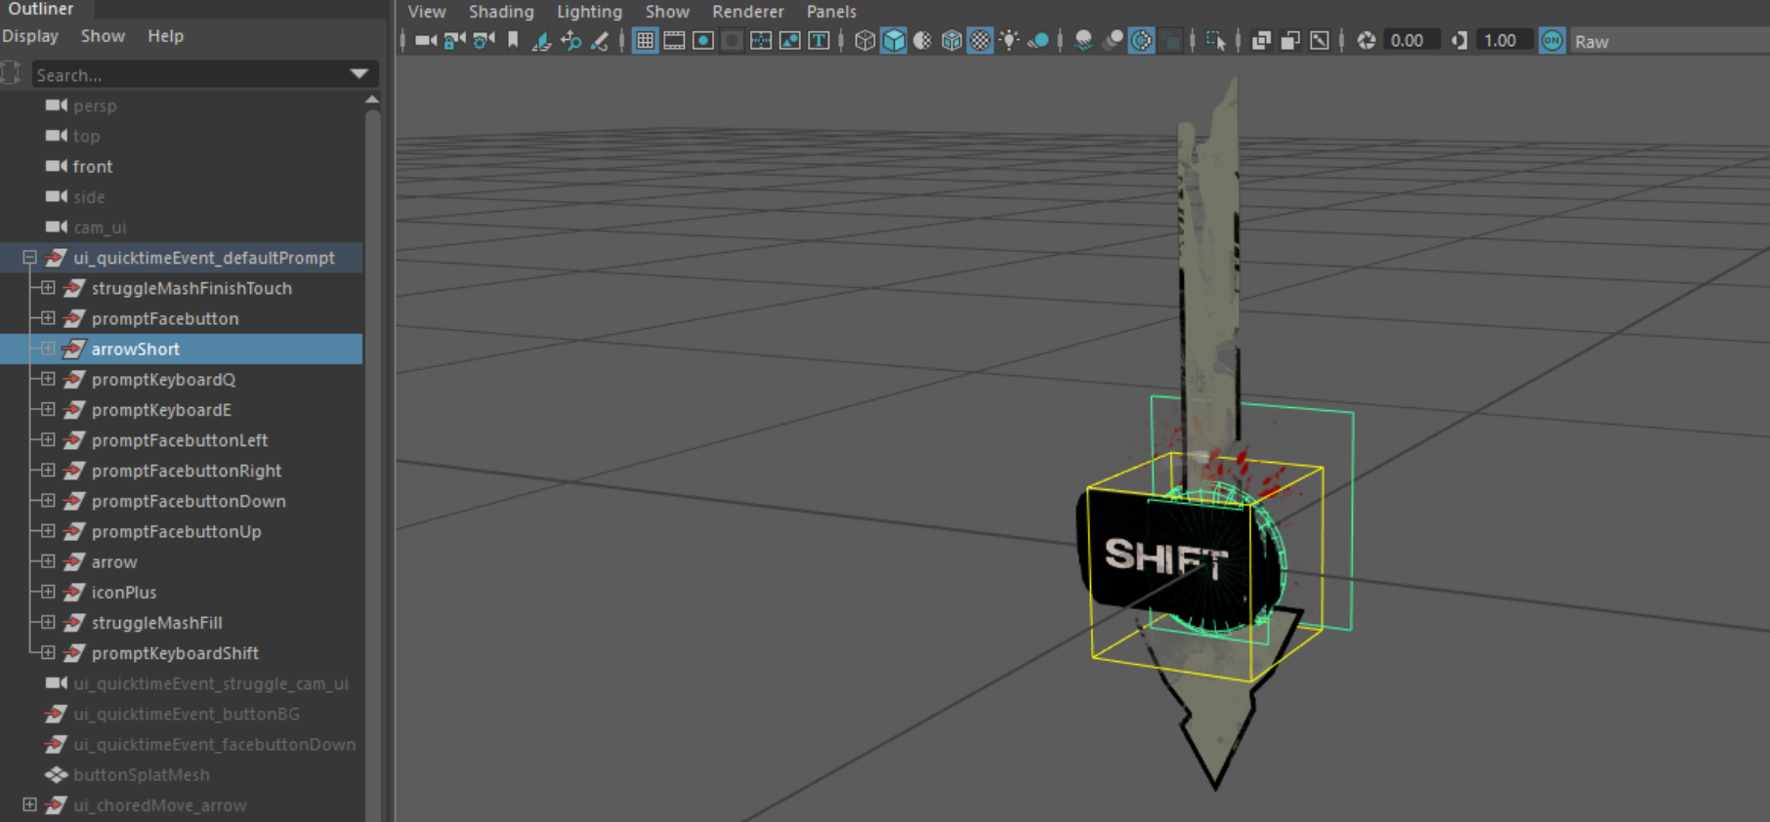Open the viewport Show menu

pyautogui.click(x=667, y=12)
